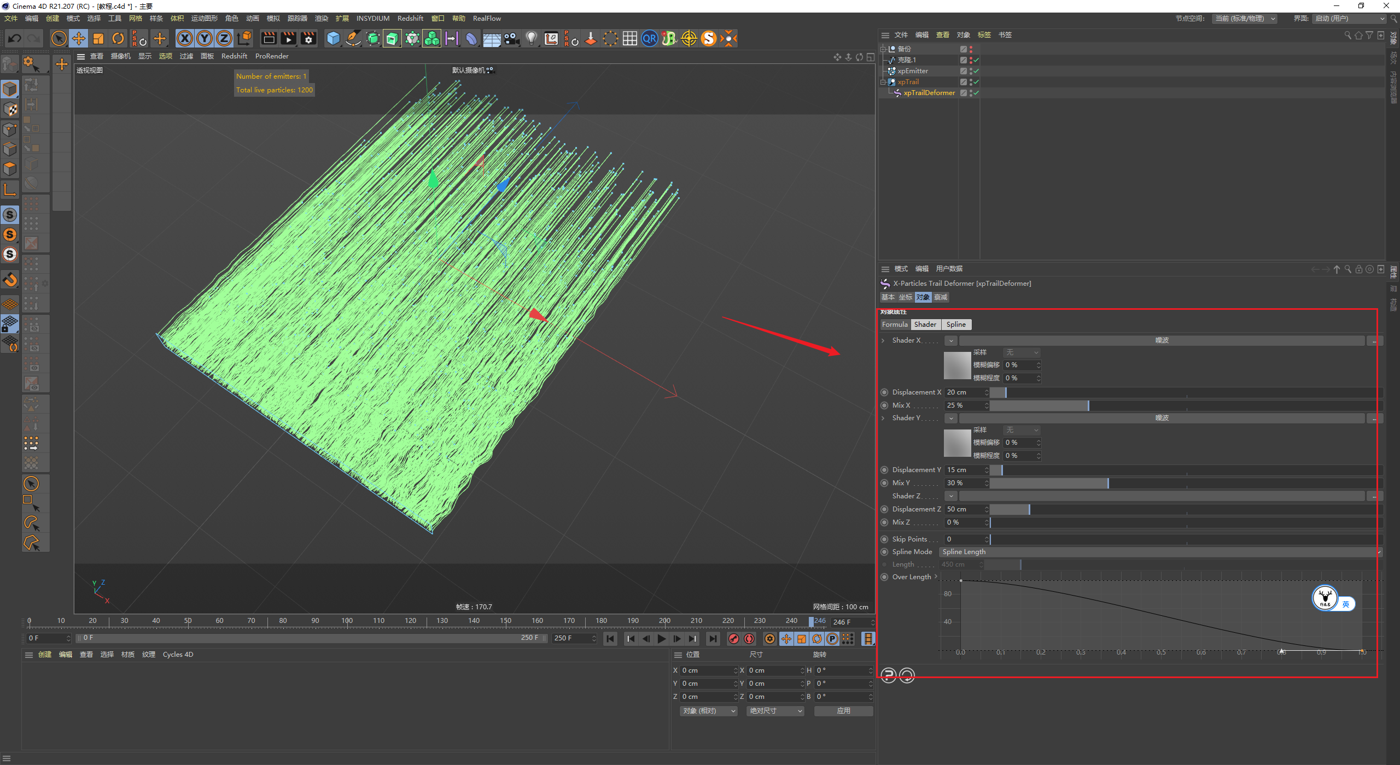Click Shader X 噪波 noise button
The image size is (1400, 765).
coord(1162,340)
